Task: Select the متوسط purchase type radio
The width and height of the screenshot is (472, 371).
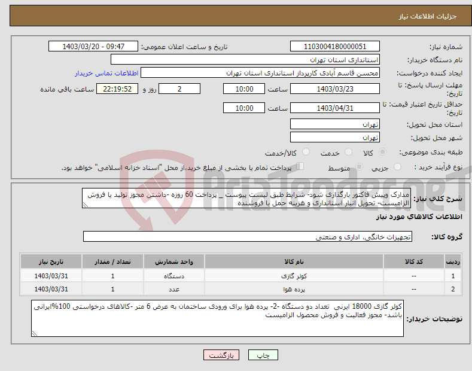Action: click(359, 167)
